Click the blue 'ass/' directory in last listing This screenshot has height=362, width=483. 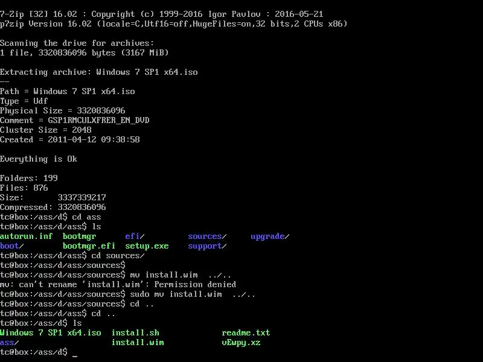[10, 343]
